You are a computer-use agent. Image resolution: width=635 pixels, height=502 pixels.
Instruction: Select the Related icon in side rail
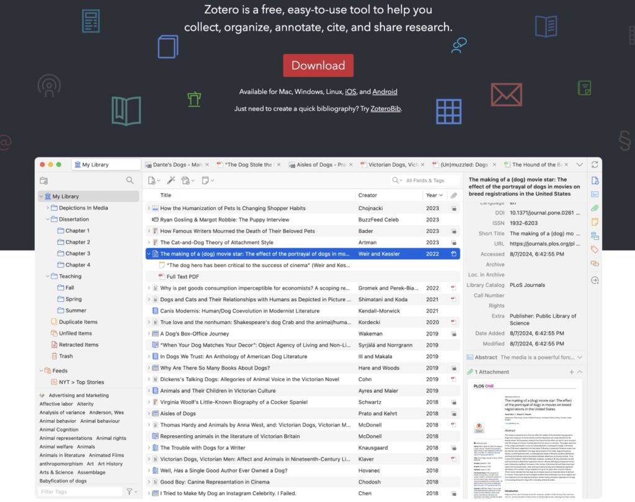coord(595,263)
